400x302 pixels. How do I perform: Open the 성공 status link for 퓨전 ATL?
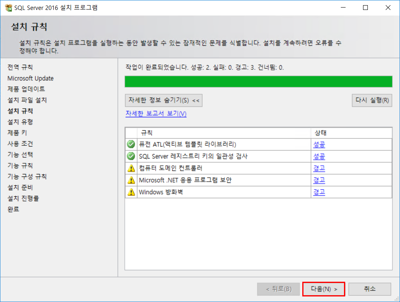pyautogui.click(x=319, y=145)
